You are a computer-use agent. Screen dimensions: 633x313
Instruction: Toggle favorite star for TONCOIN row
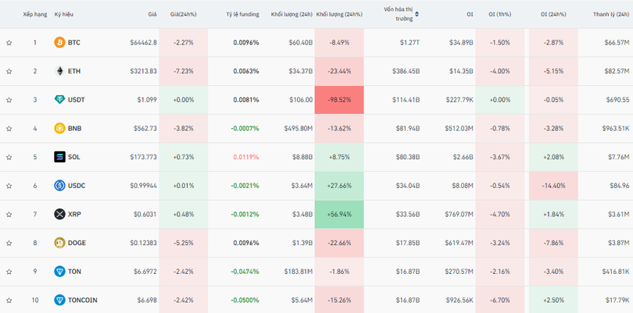point(9,300)
